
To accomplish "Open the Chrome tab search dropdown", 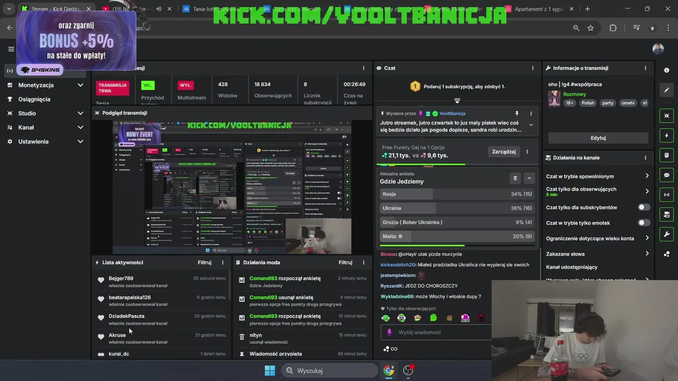I will [x=9, y=9].
